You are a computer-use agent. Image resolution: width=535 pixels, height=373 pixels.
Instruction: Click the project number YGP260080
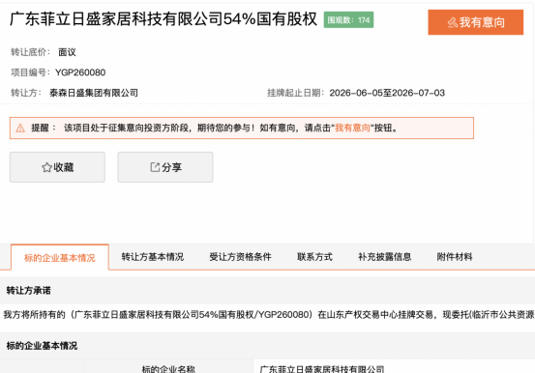[80, 72]
